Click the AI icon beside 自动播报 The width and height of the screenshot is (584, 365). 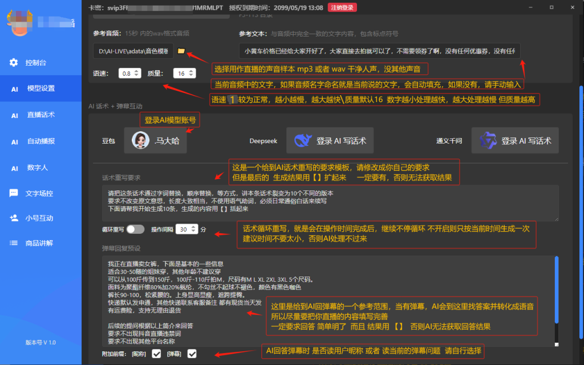click(x=14, y=142)
